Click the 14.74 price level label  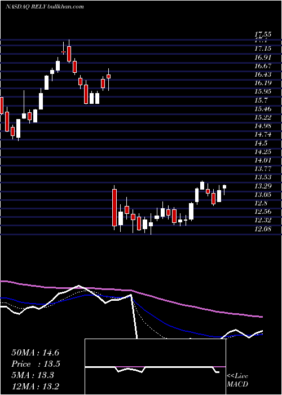pos(263,134)
